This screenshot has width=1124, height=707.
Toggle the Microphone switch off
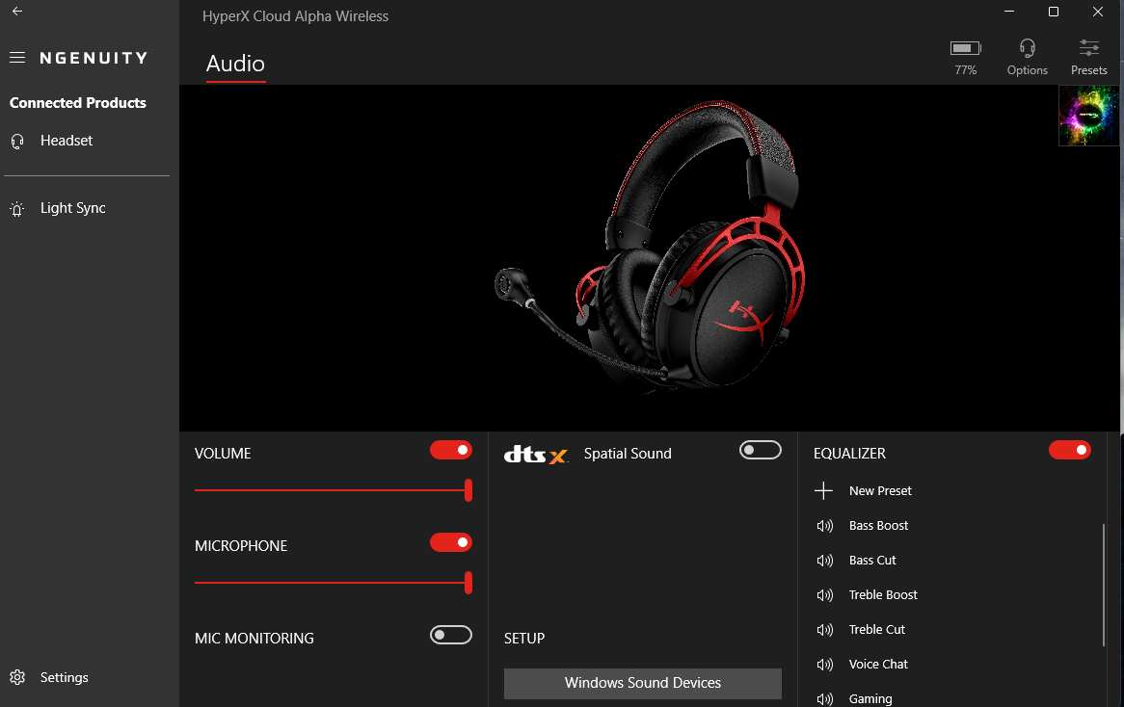451,542
